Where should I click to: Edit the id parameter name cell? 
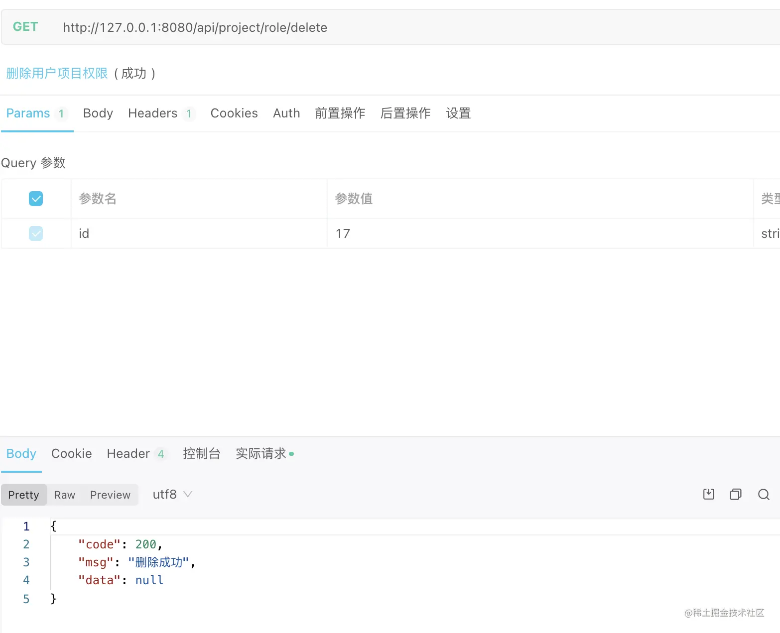pos(199,233)
